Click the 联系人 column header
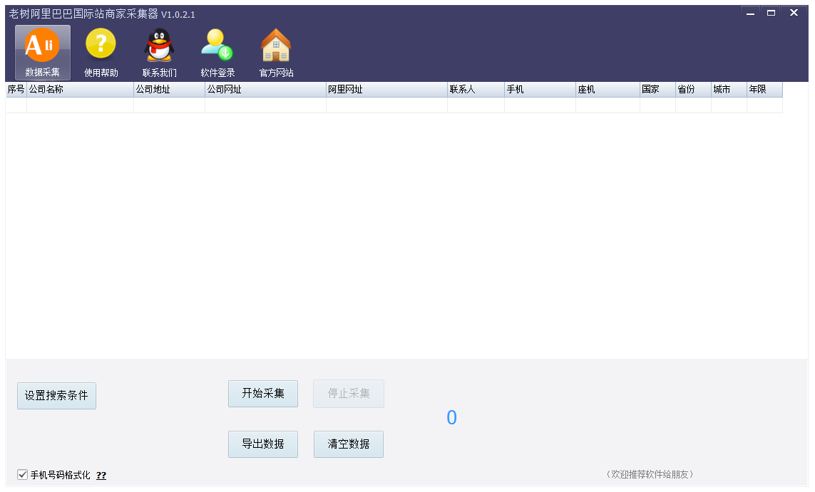 [x=476, y=90]
